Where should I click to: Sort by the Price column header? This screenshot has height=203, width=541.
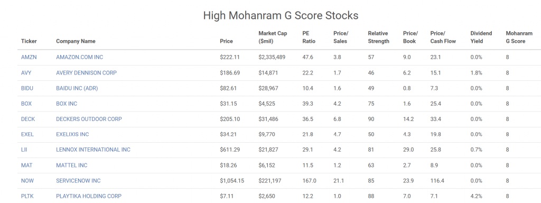point(226,41)
